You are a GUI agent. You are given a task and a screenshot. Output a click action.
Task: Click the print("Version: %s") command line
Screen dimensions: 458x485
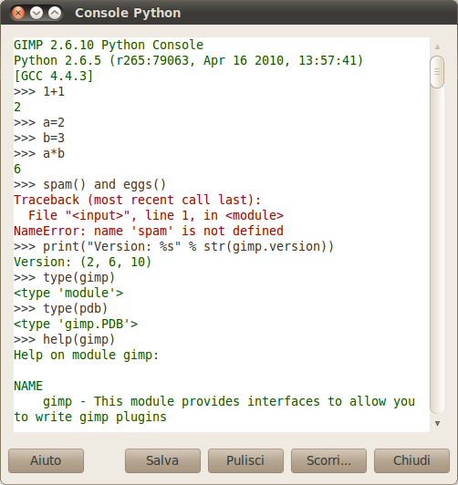(x=173, y=246)
